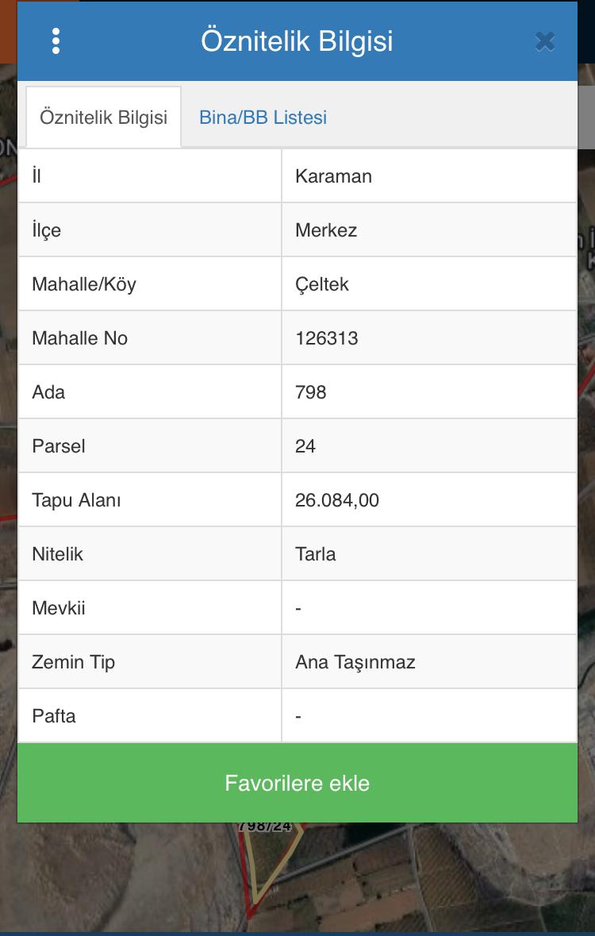Viewport: 595px width, 936px height.
Task: Click the Zemin Tip field label
Action: pos(74,662)
